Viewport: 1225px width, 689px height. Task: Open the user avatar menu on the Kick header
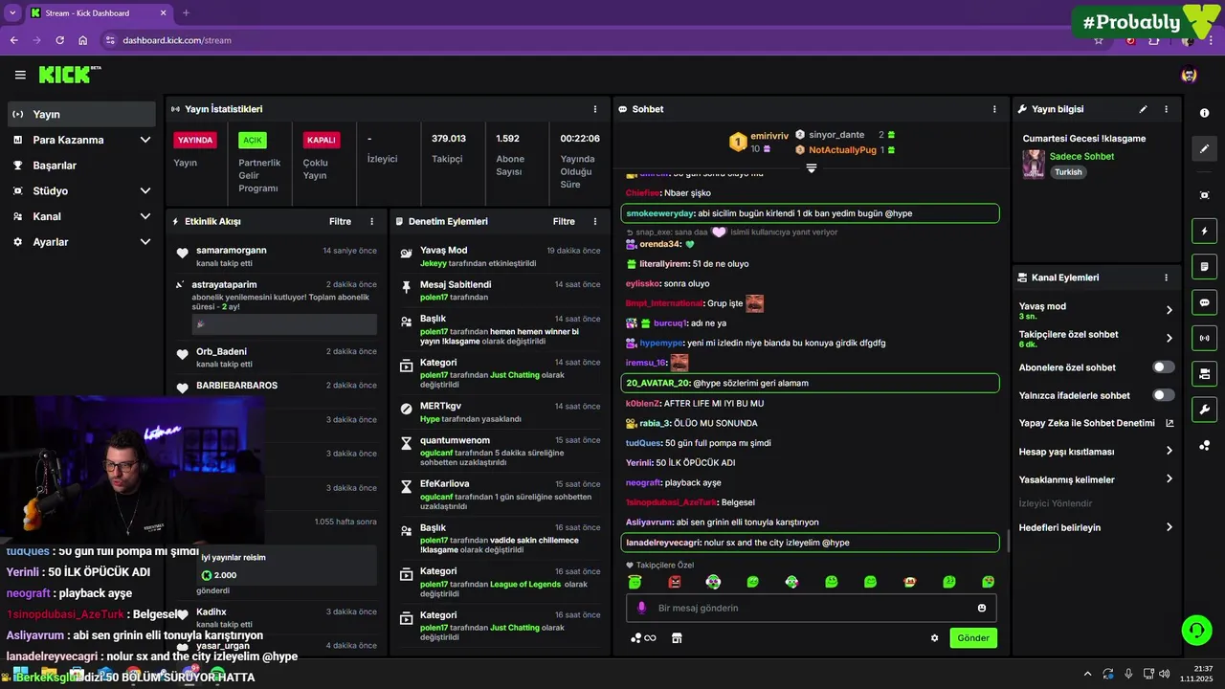[x=1190, y=75]
